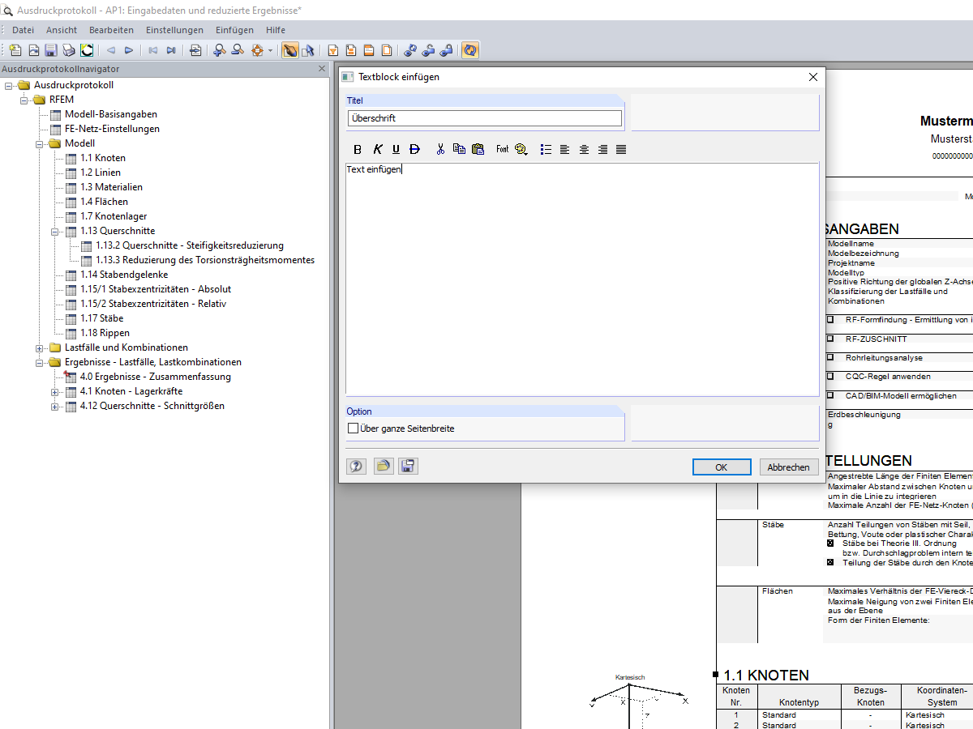
Task: Open the Ansicht menu
Action: [62, 30]
